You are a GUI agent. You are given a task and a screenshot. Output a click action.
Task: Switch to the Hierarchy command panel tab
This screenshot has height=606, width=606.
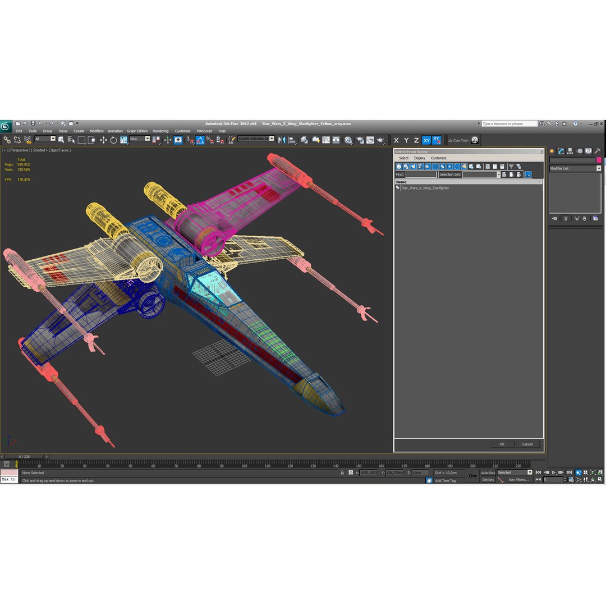(570, 151)
